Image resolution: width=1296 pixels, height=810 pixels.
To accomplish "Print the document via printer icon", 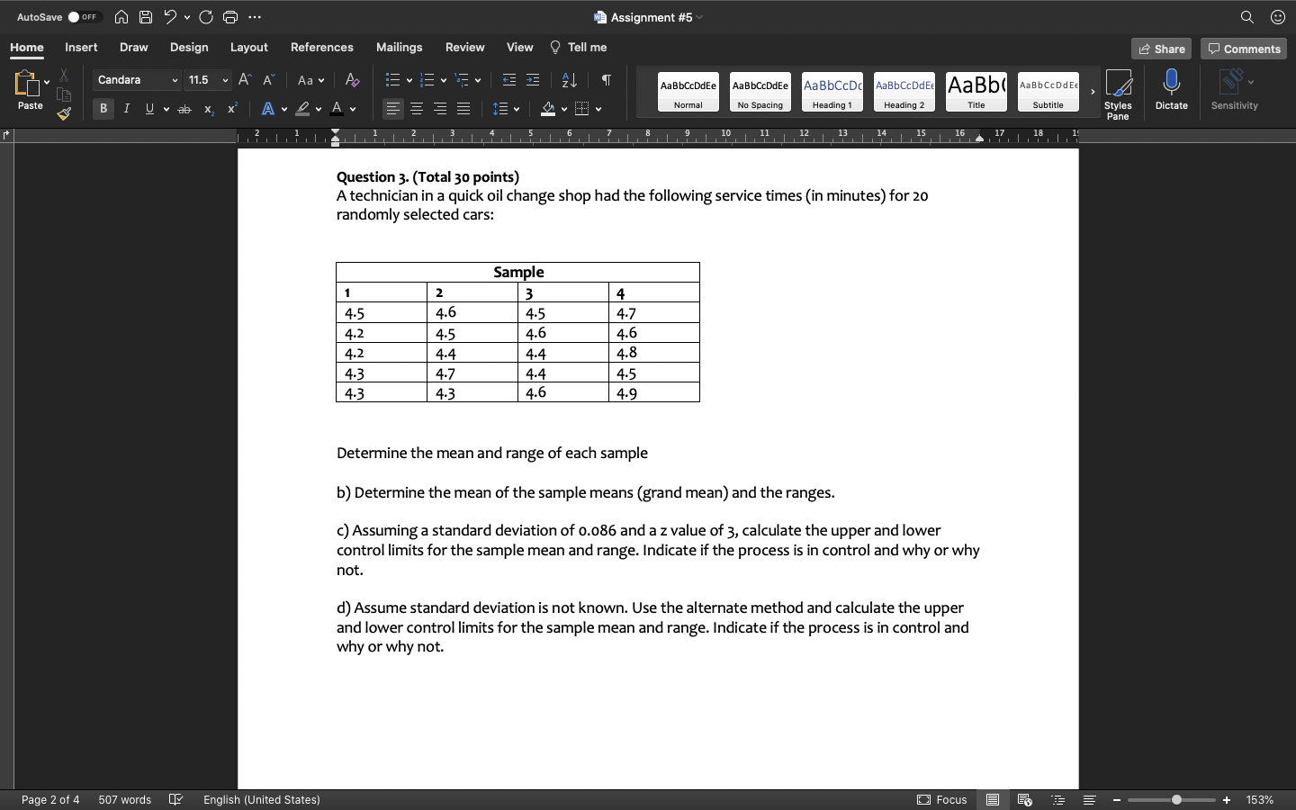I will coord(230,17).
